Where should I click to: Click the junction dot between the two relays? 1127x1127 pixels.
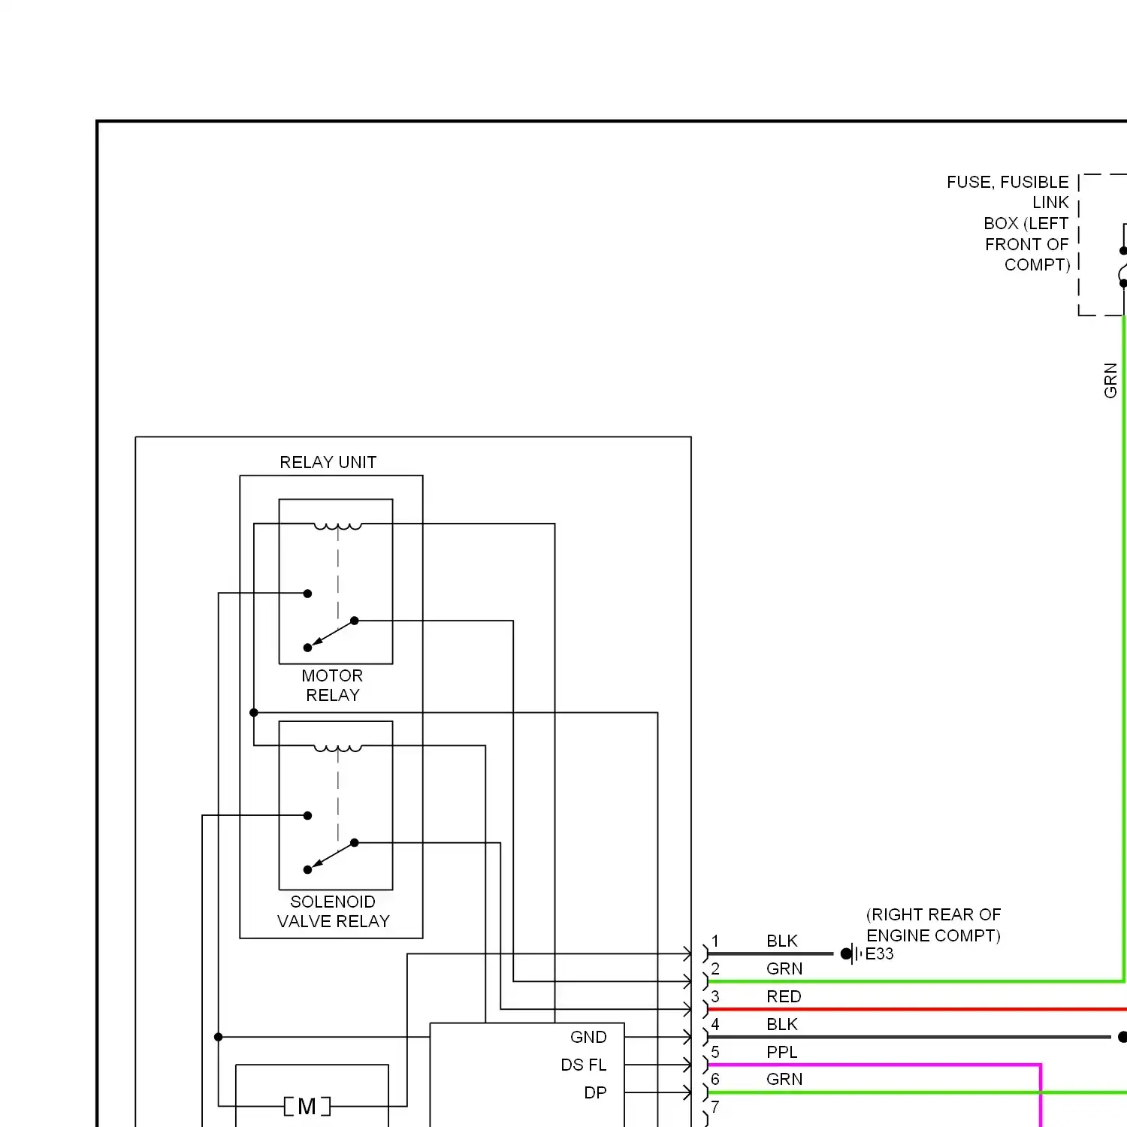pos(254,712)
